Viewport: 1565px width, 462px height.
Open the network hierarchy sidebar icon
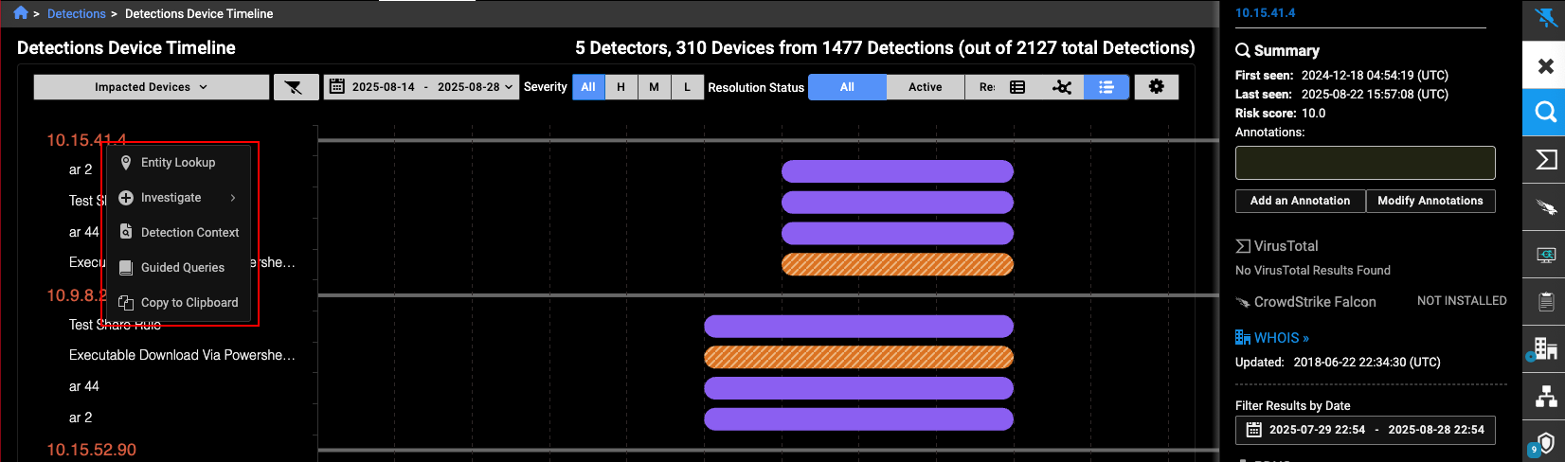1545,397
